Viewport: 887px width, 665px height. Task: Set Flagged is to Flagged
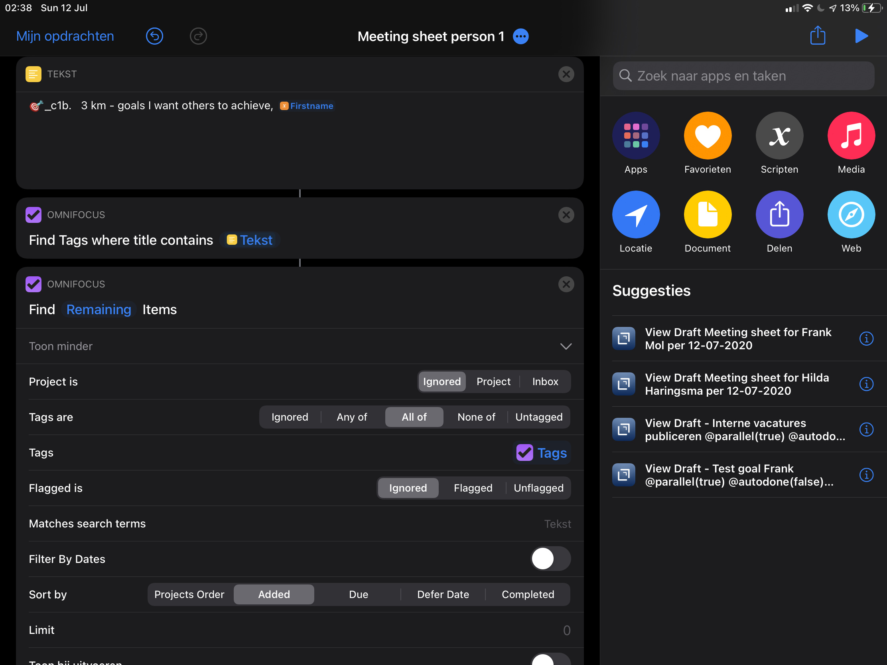click(x=473, y=488)
